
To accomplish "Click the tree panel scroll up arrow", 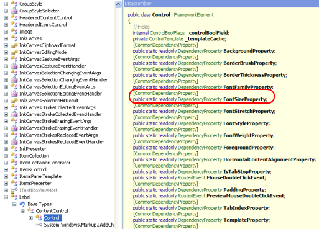I will [x=118, y=4].
